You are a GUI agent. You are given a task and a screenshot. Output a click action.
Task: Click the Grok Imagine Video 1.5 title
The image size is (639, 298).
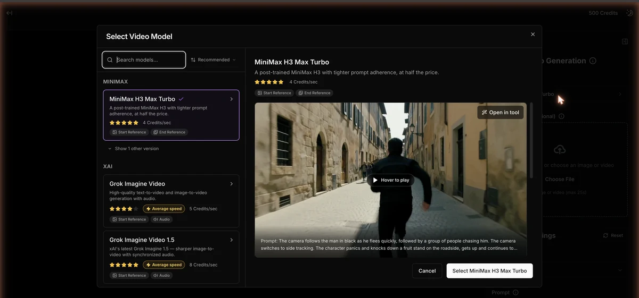(x=142, y=240)
